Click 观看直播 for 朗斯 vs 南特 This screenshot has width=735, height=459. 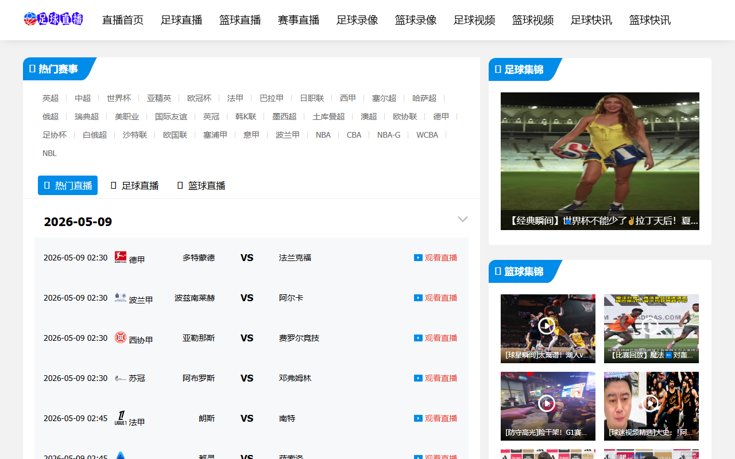(436, 418)
